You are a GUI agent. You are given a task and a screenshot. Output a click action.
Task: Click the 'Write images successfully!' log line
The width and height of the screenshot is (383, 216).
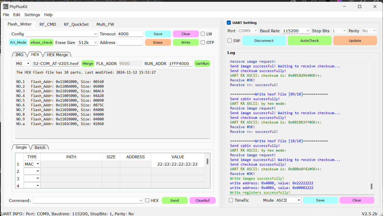click(257, 178)
